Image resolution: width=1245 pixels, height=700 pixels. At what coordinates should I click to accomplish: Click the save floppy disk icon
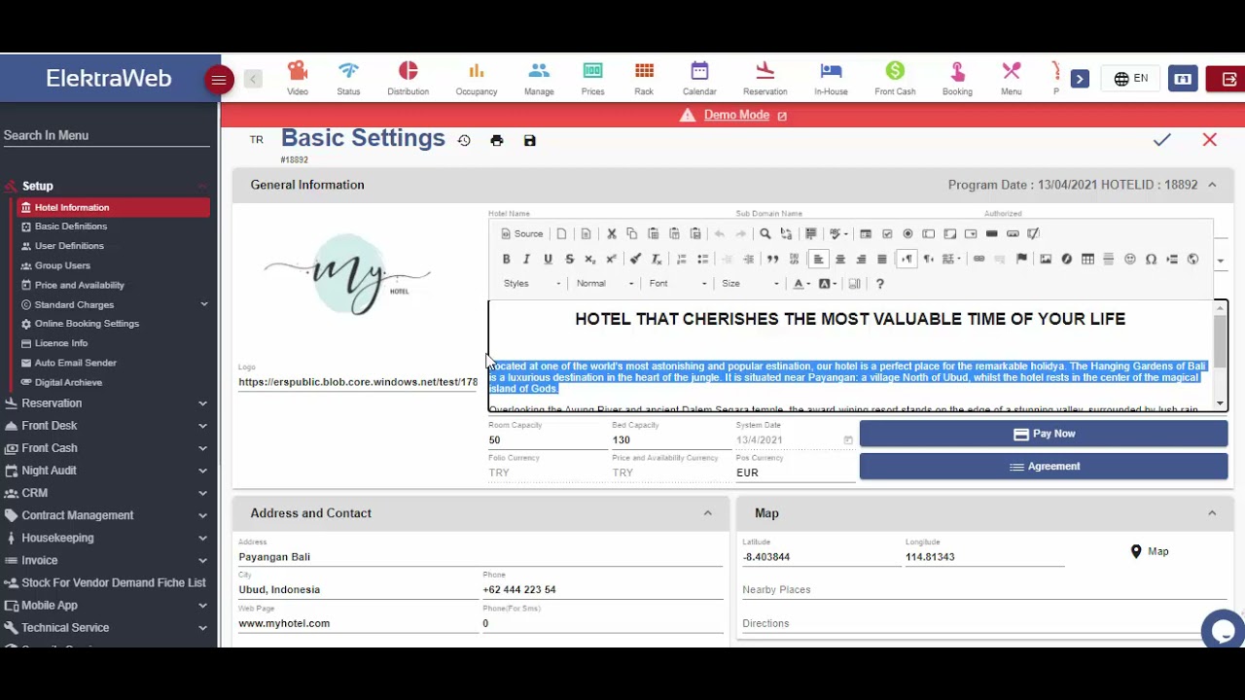[x=530, y=140]
